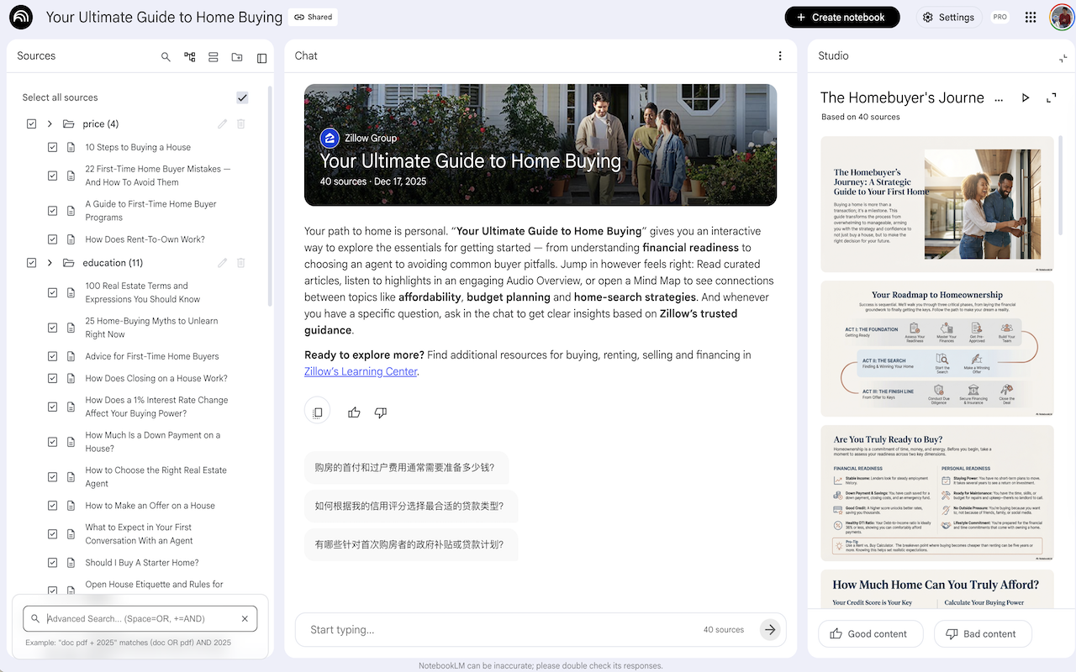1076x672 pixels.
Task: Edit the education folder name
Action: (x=222, y=263)
